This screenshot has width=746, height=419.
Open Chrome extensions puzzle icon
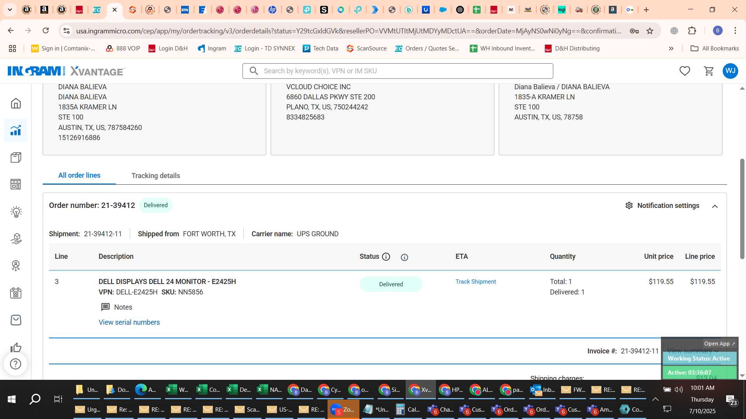[692, 31]
